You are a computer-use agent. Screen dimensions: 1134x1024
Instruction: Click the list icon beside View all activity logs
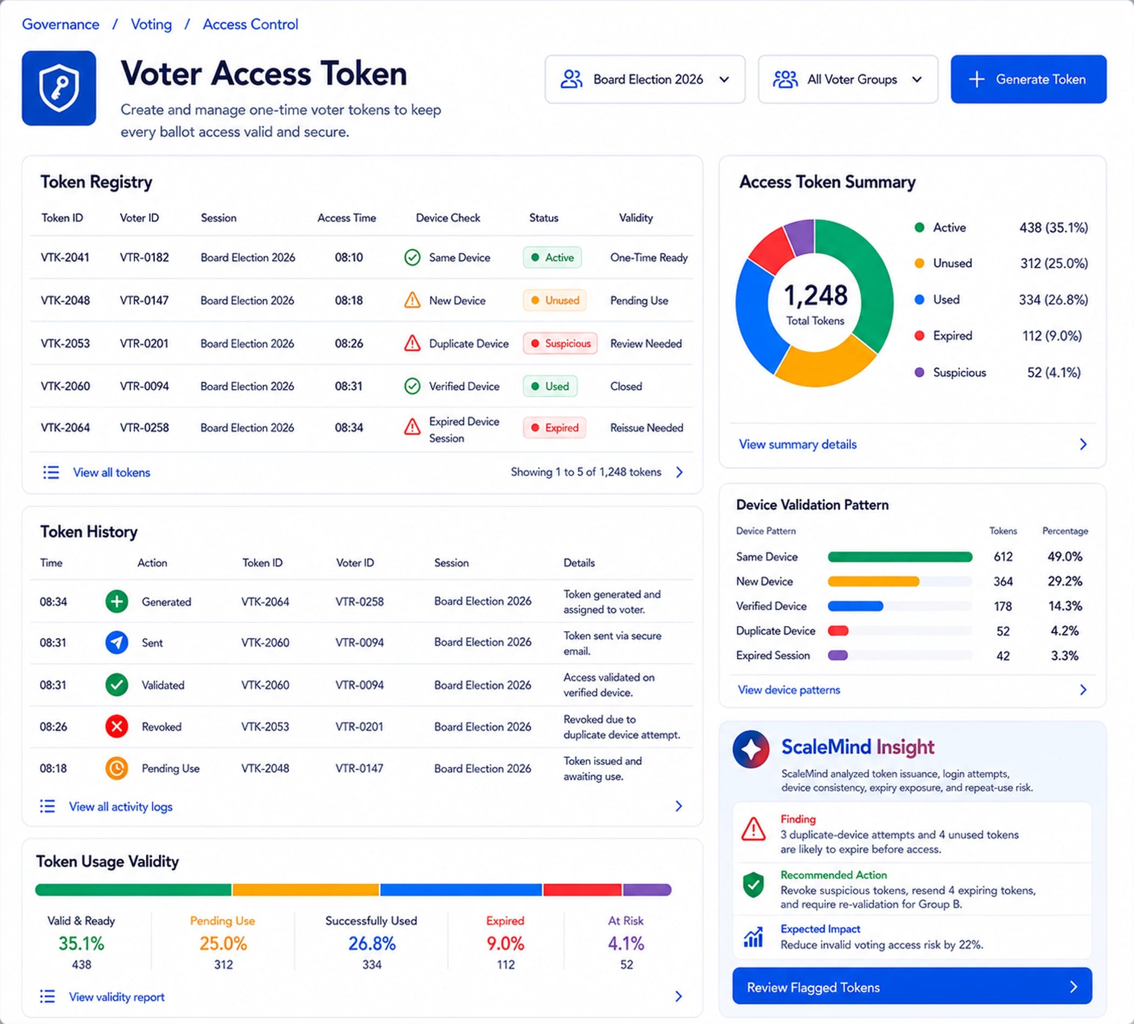tap(48, 806)
